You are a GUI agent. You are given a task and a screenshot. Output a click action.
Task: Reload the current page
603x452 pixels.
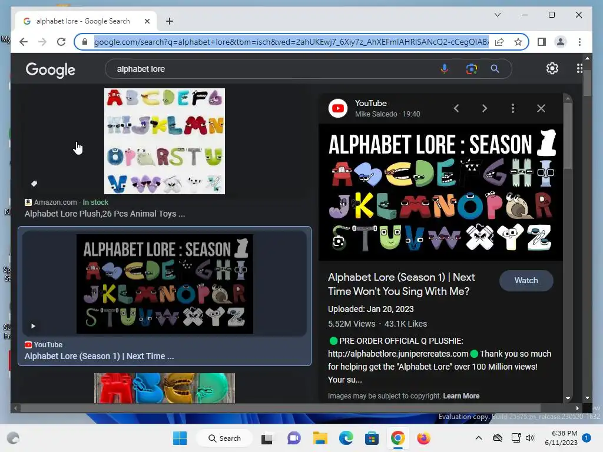61,42
